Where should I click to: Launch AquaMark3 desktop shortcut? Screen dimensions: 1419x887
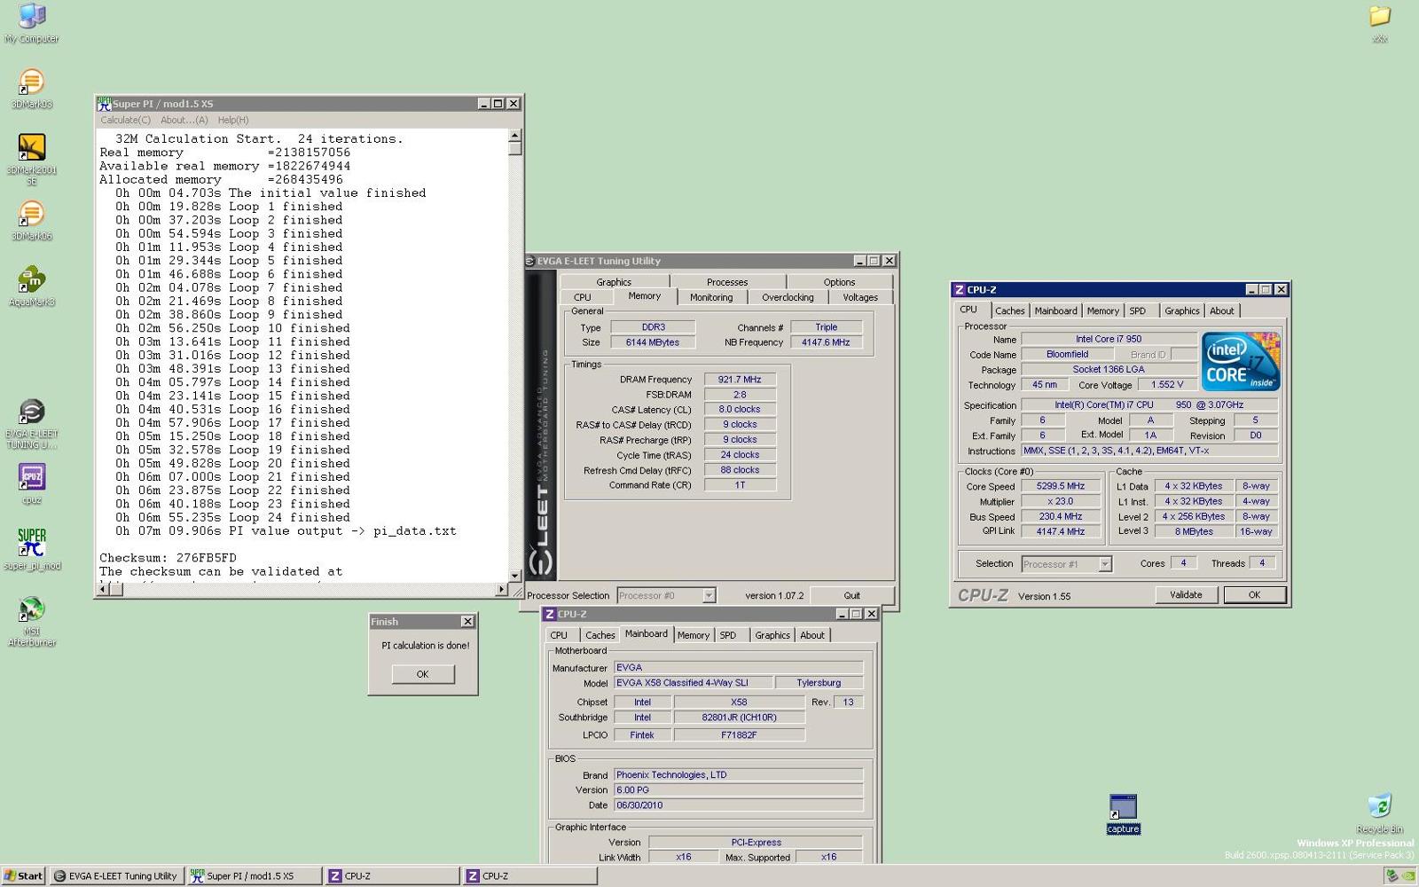[x=32, y=287]
